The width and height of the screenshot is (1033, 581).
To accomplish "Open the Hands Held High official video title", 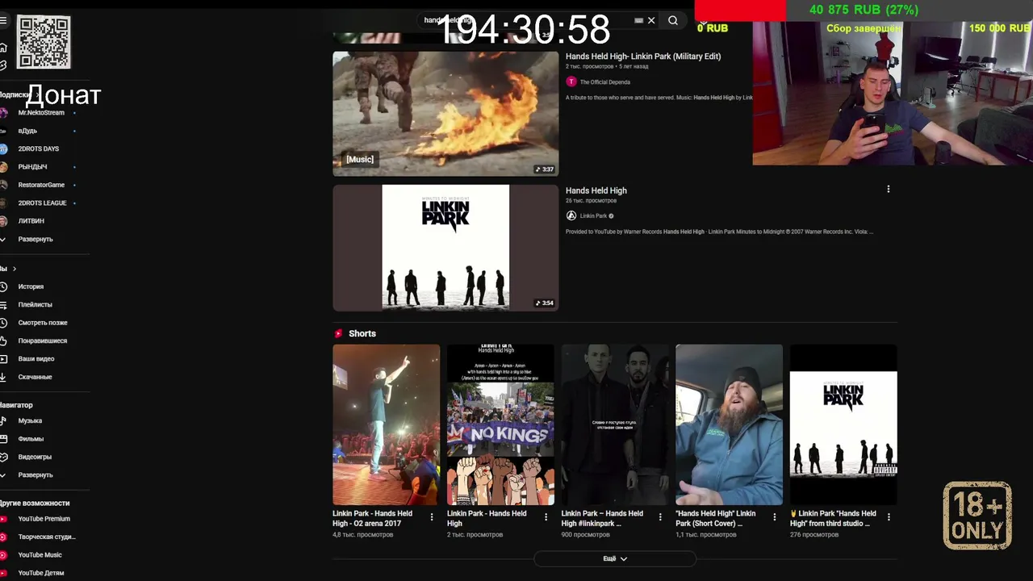I will click(x=596, y=190).
